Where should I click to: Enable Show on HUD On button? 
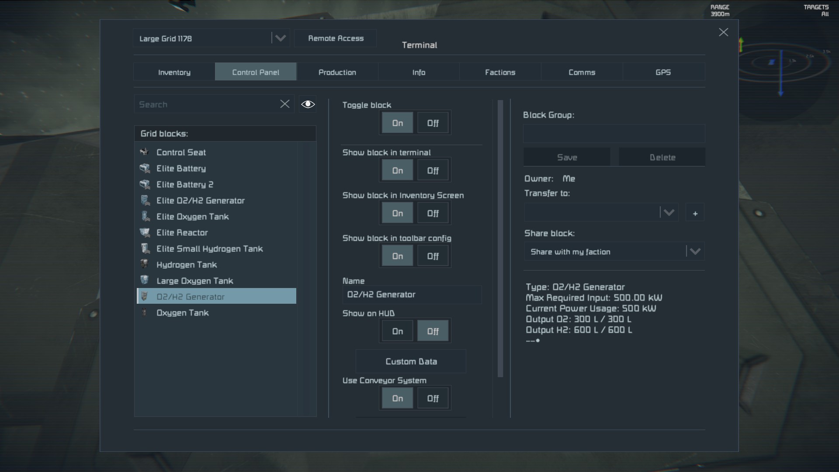pyautogui.click(x=397, y=331)
